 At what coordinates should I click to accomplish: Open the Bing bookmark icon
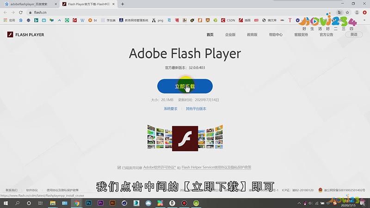coord(36,20)
